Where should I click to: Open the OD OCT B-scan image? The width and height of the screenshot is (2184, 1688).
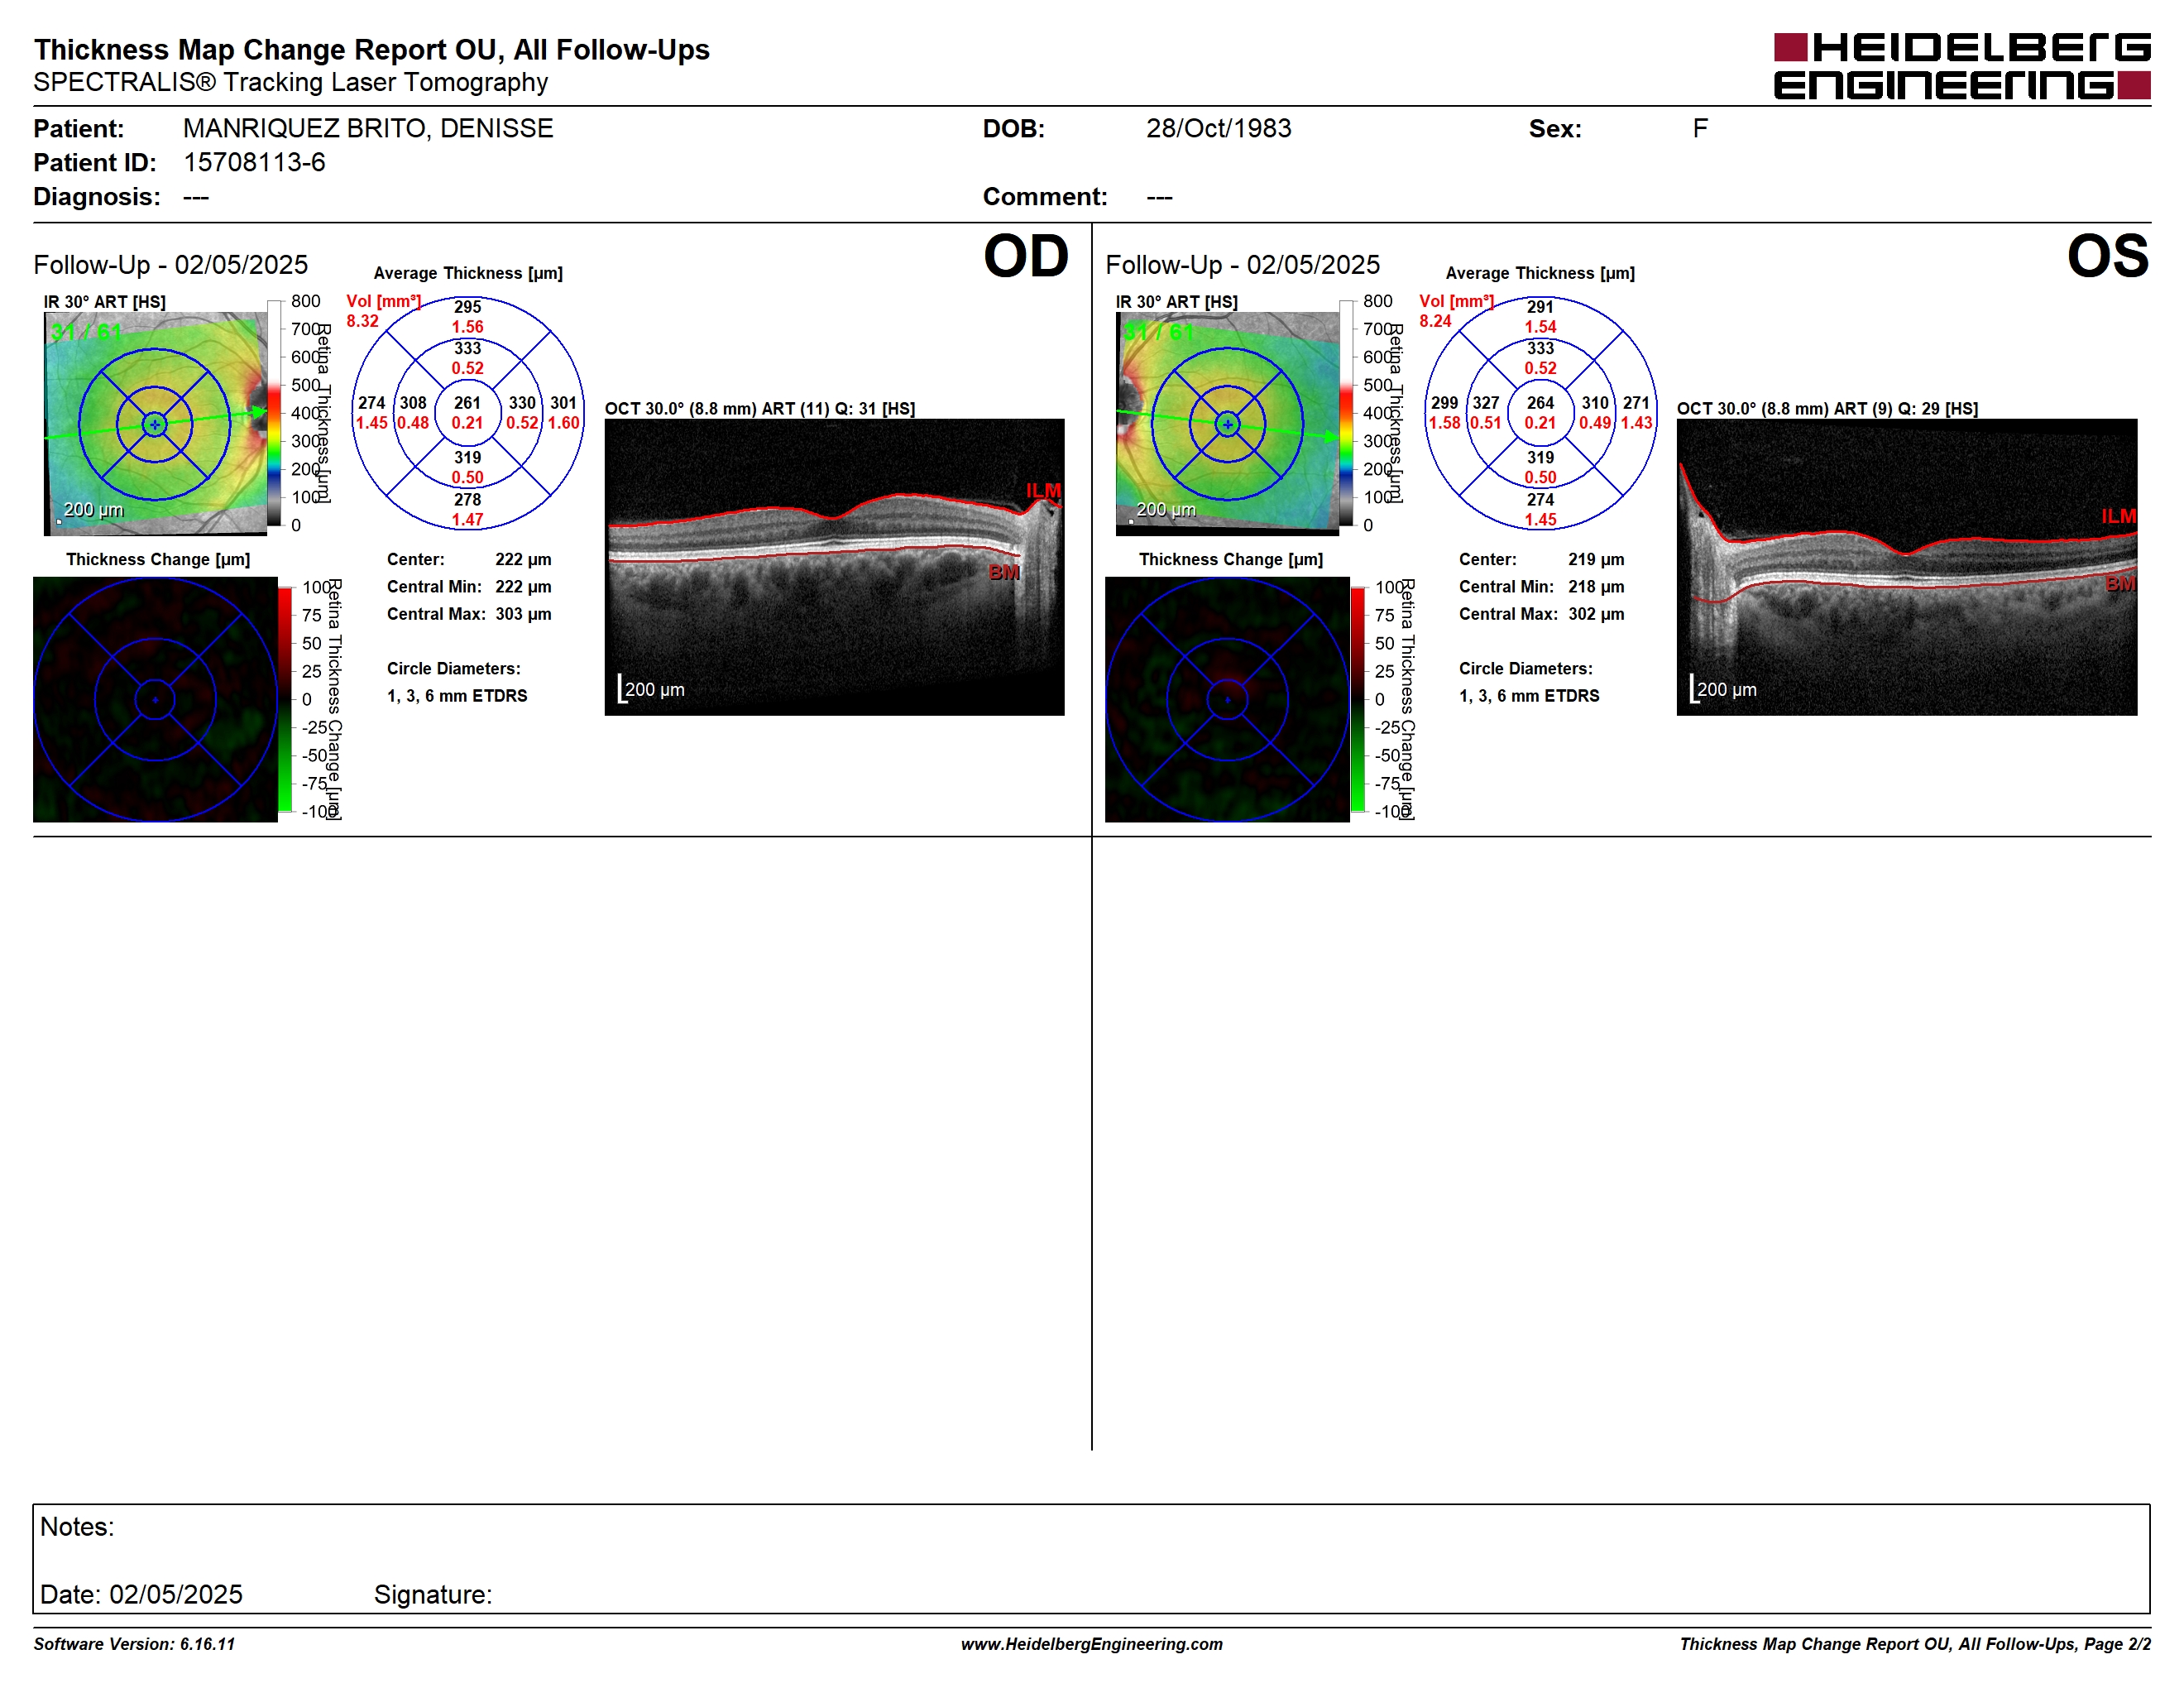(x=834, y=567)
